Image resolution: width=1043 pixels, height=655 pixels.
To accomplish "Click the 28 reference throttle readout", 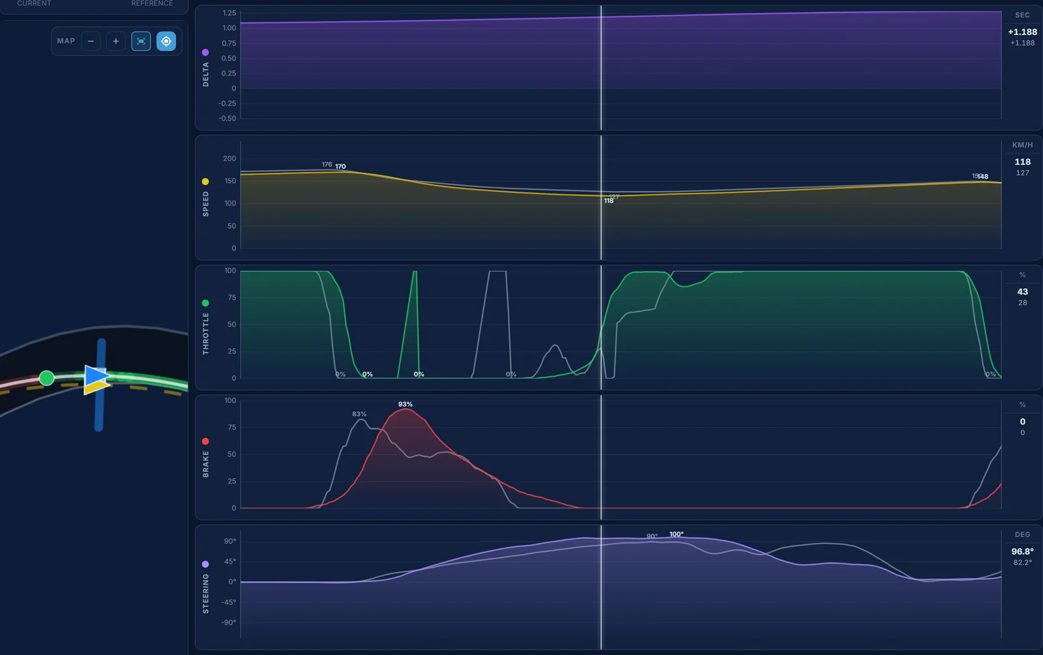I will [1023, 302].
